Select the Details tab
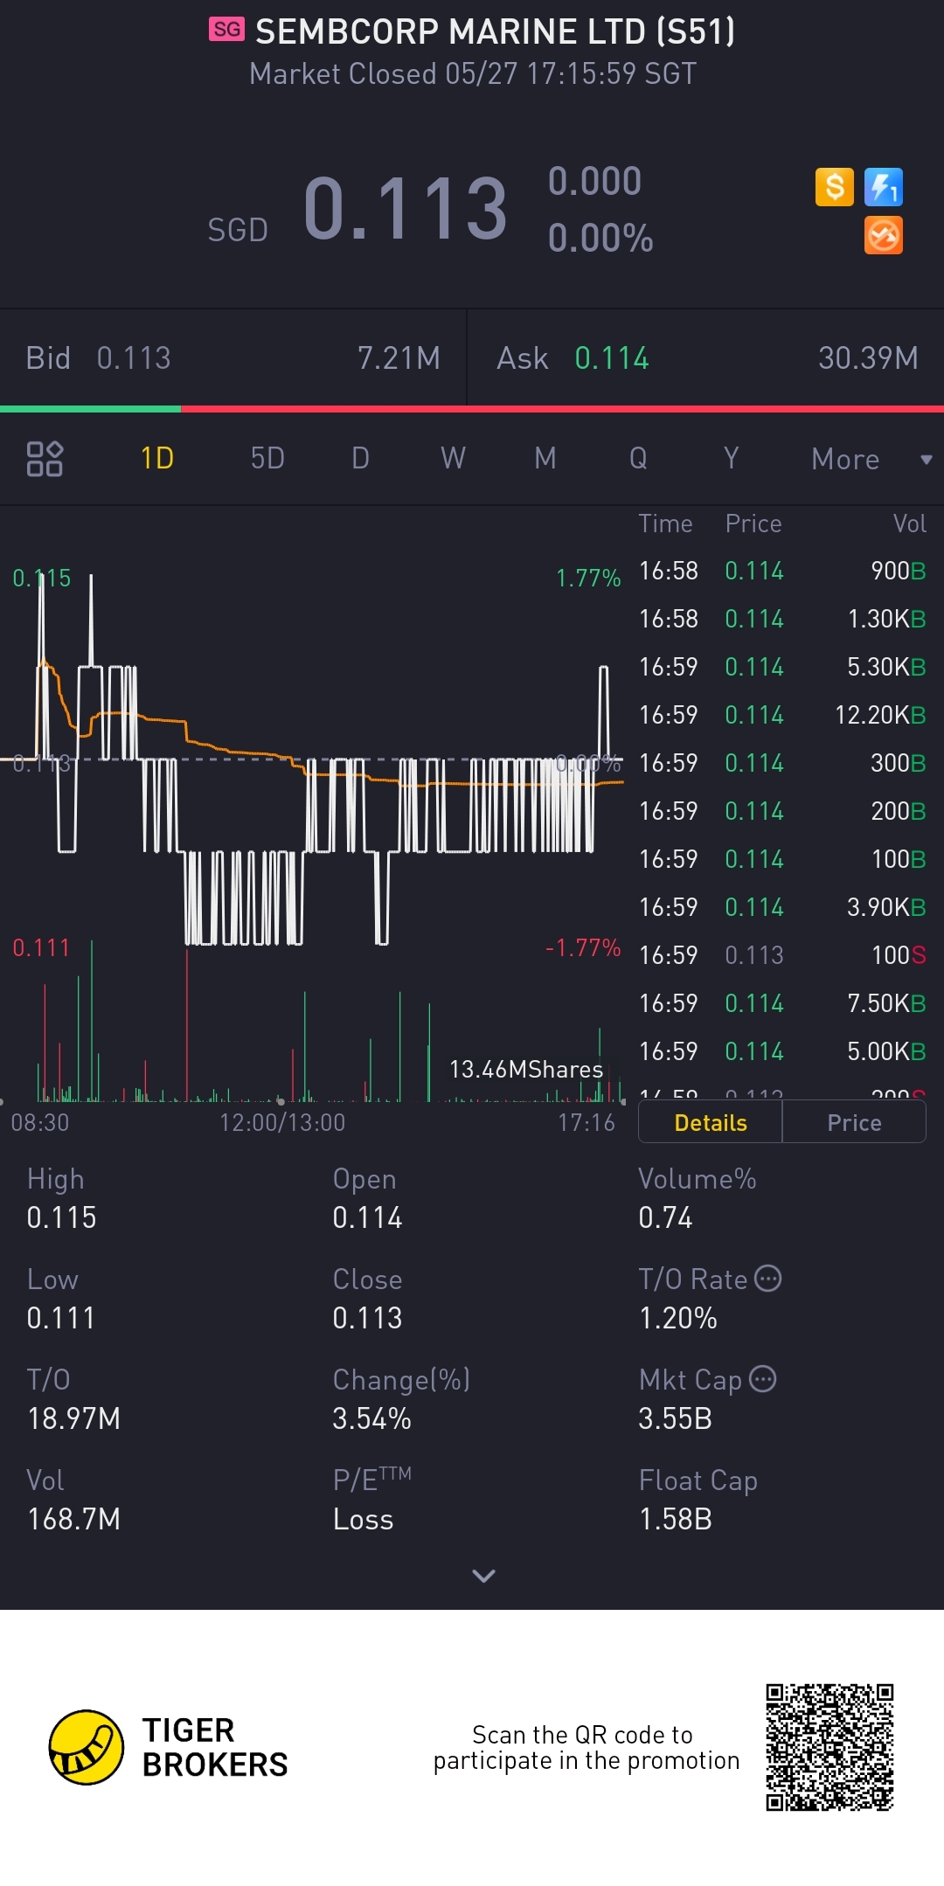This screenshot has height=1886, width=944. click(711, 1122)
